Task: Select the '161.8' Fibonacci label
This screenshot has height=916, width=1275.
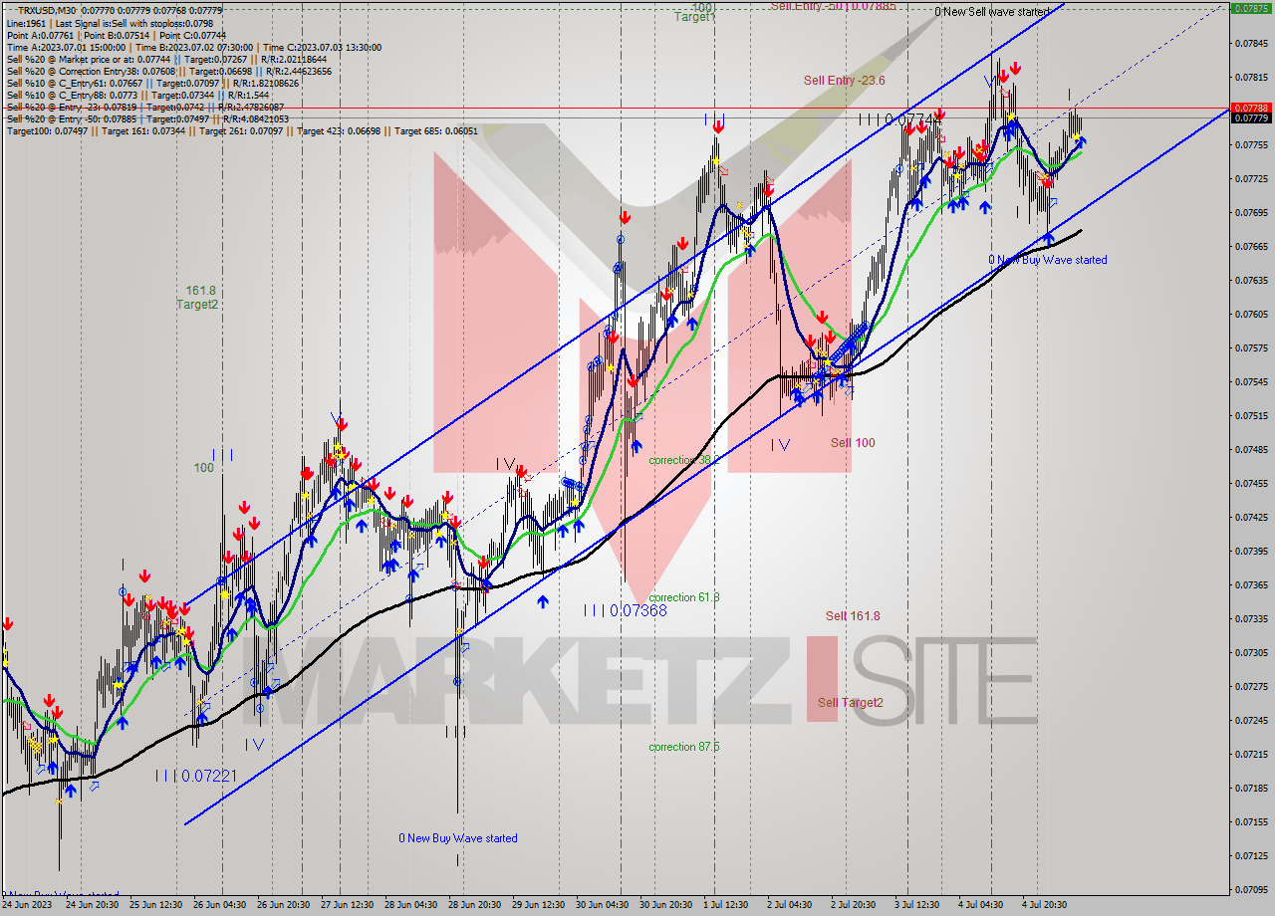Action: (x=200, y=291)
